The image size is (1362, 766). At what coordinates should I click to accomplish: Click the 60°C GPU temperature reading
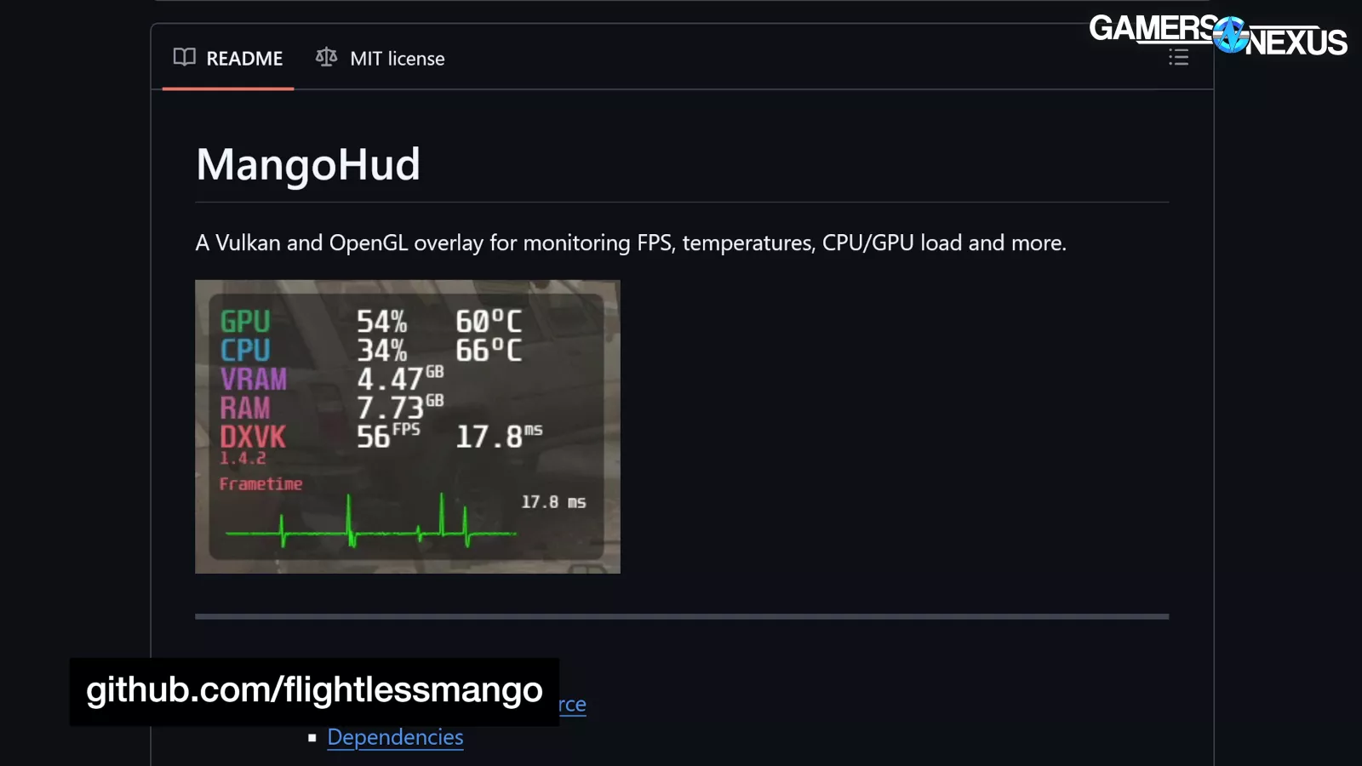489,322
